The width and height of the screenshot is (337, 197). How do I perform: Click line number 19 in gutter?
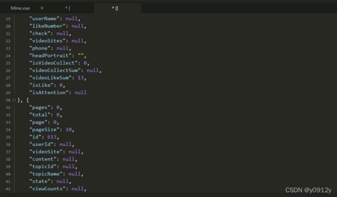pyautogui.click(x=8, y=19)
